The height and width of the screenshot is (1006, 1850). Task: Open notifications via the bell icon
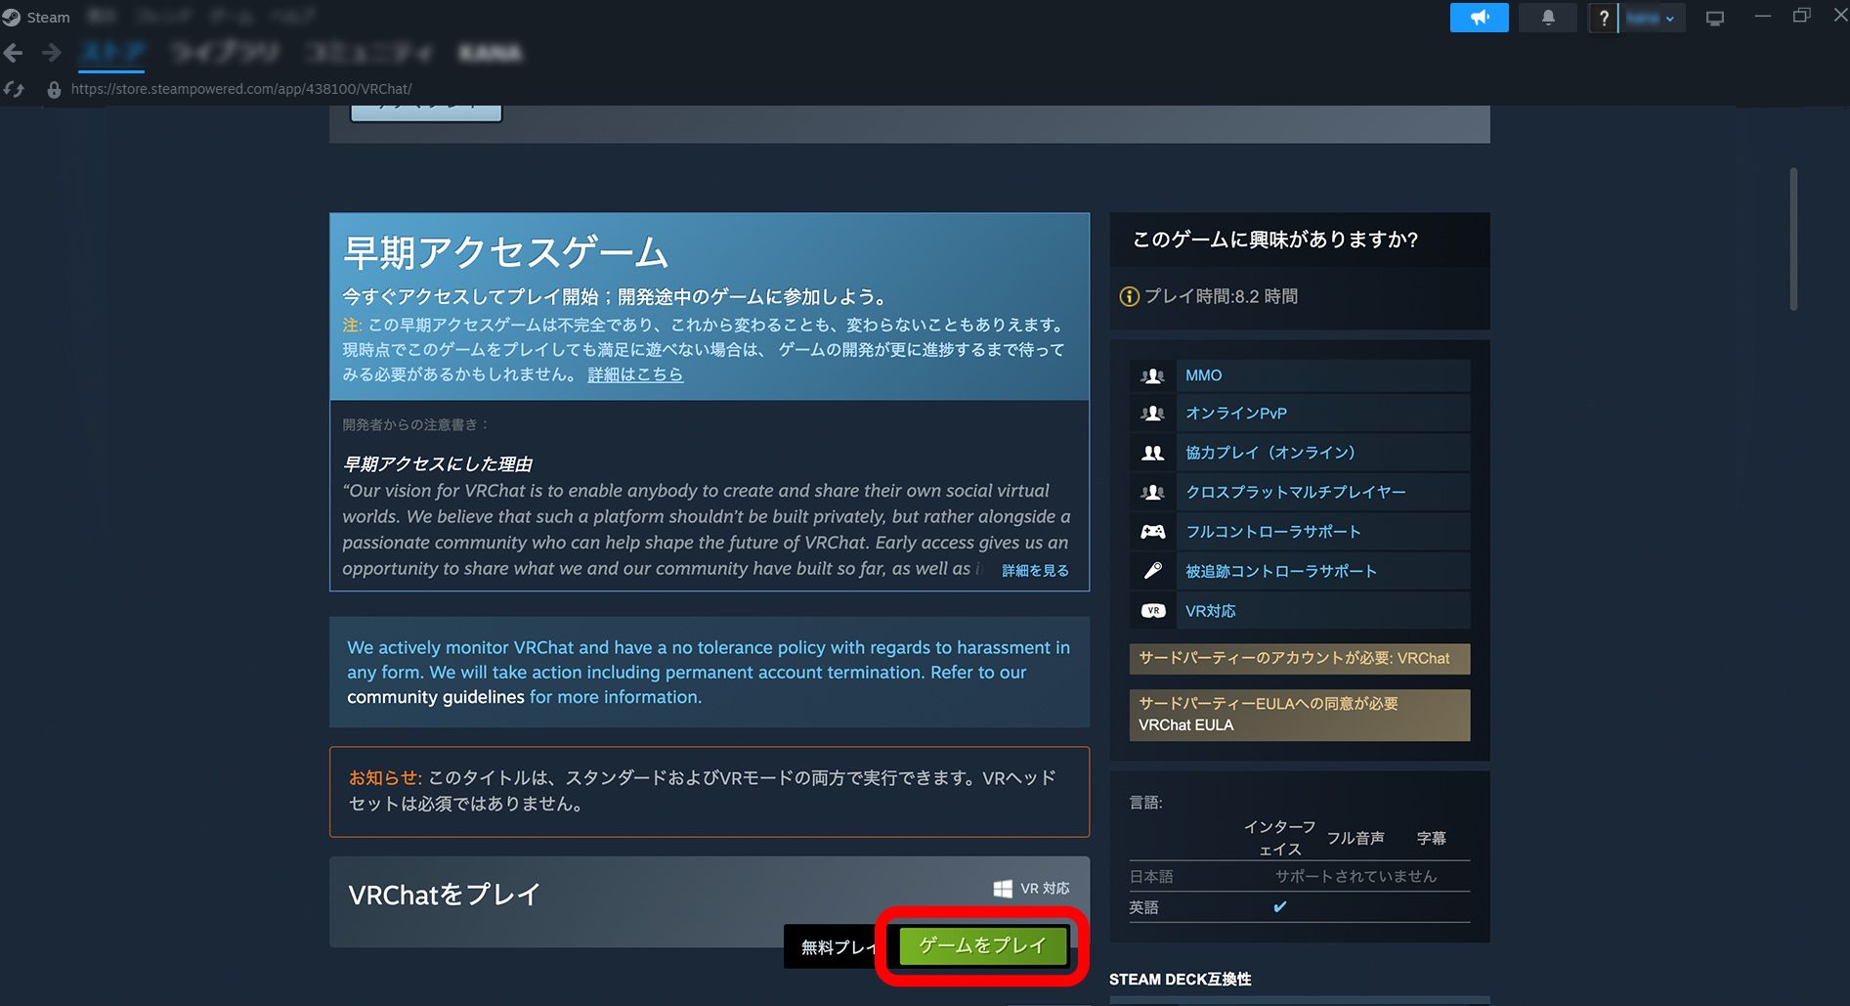click(1547, 17)
